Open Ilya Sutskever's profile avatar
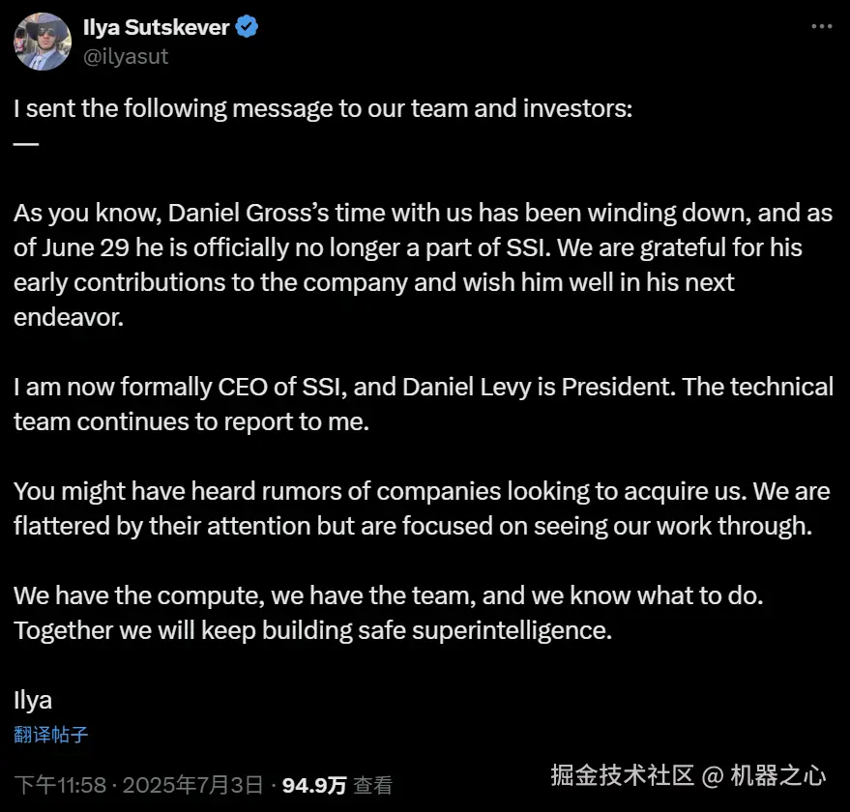 click(42, 42)
